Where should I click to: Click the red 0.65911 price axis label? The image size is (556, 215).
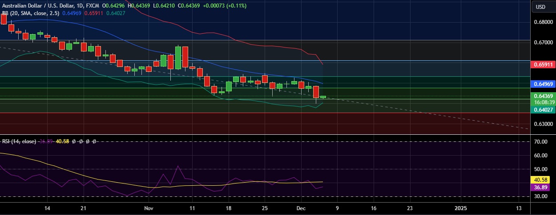click(x=544, y=64)
